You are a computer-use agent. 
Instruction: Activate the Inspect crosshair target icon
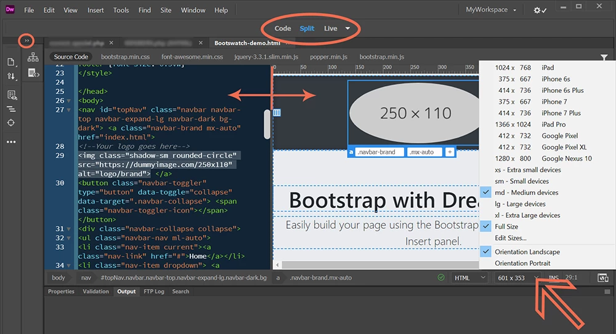click(x=11, y=123)
